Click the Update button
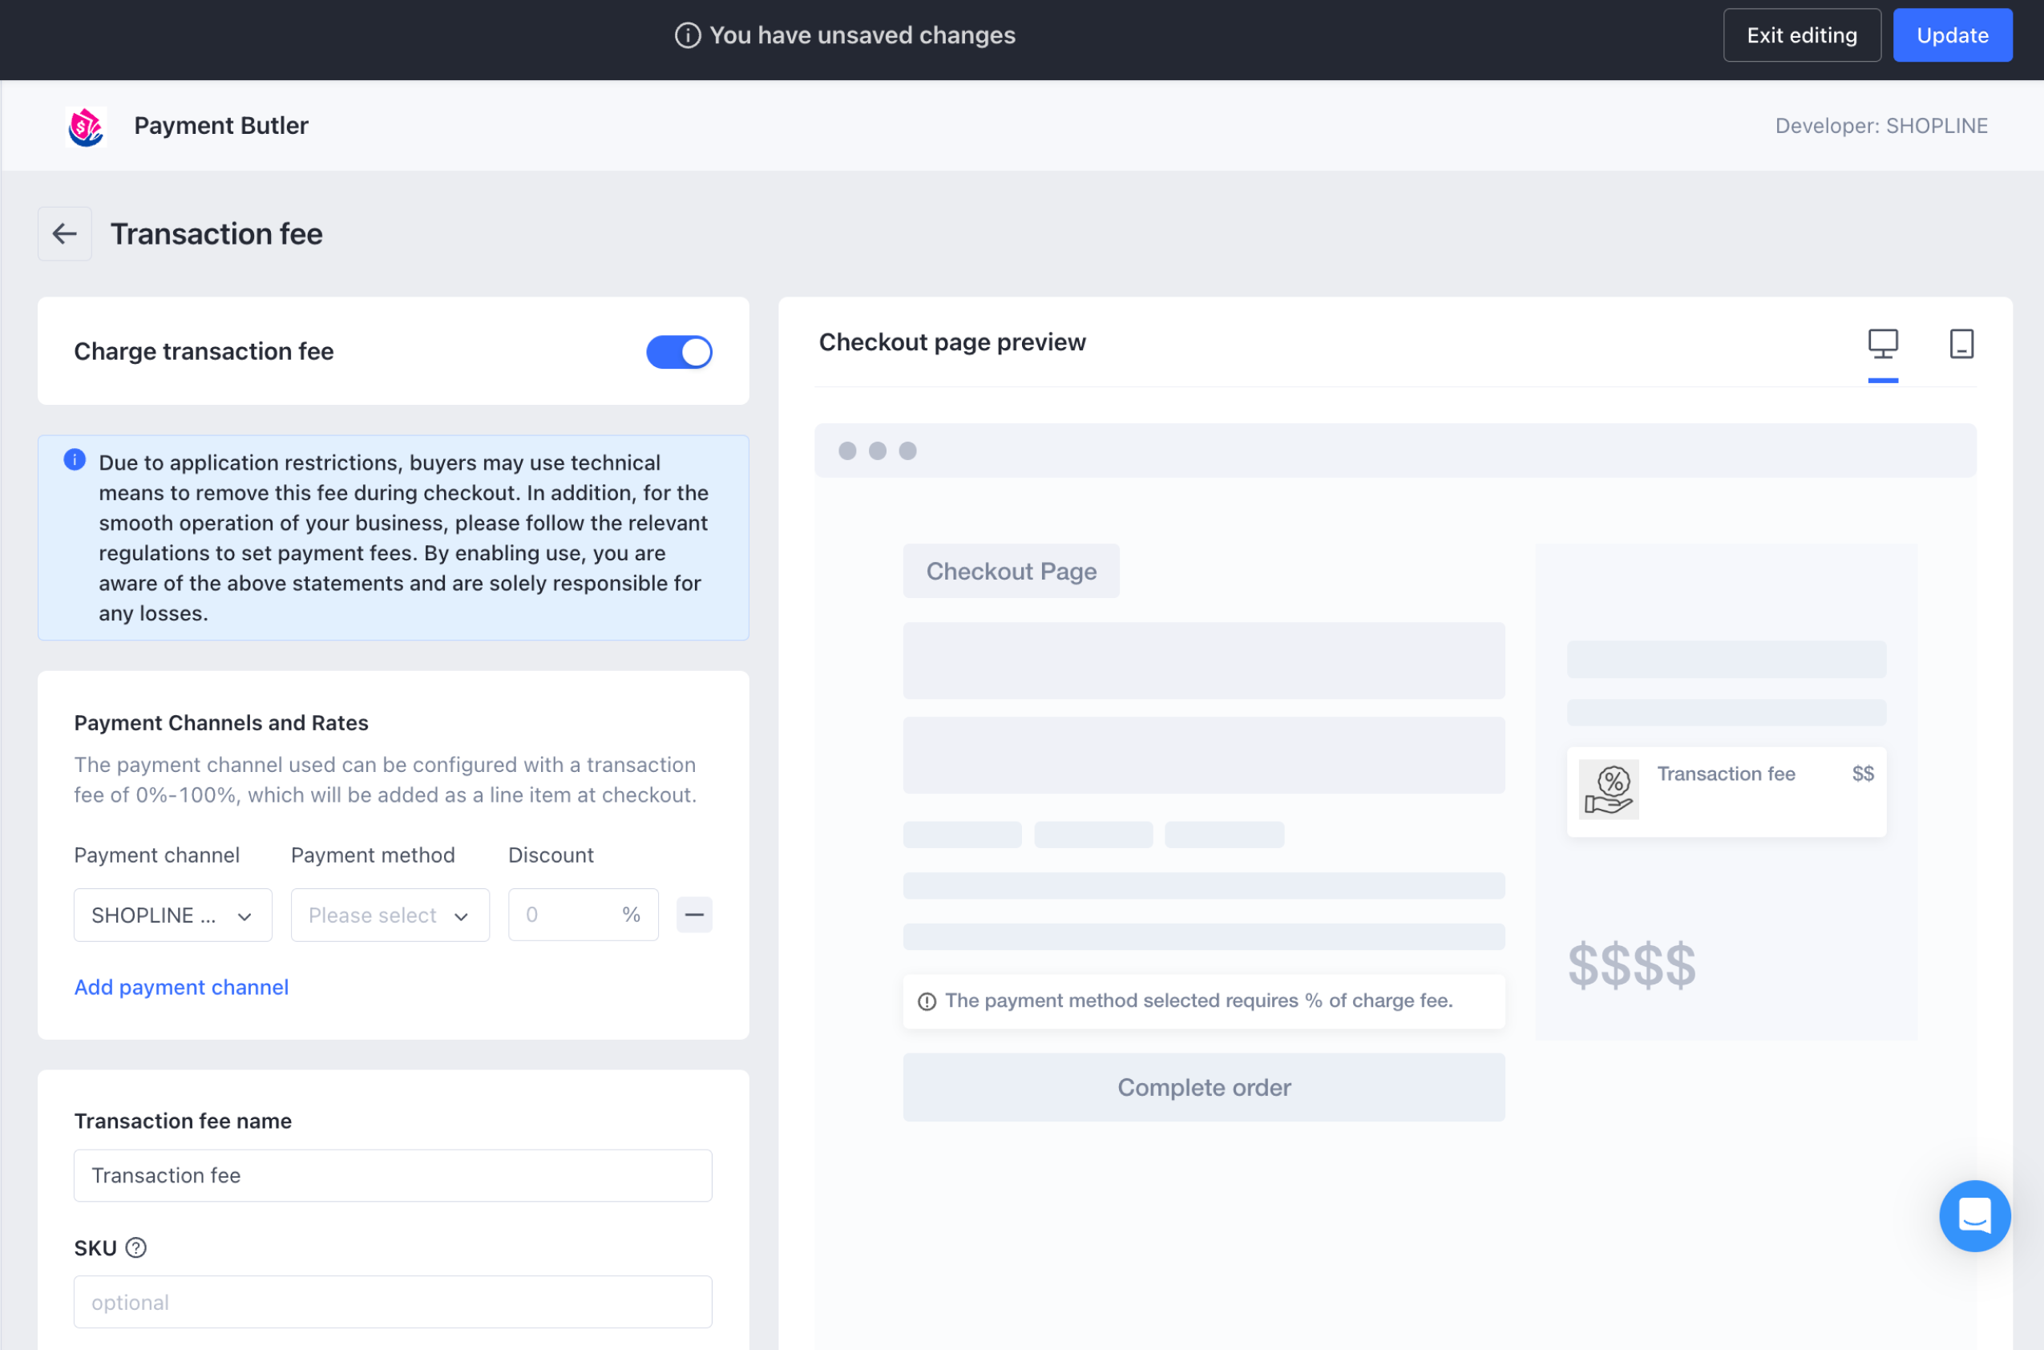The height and width of the screenshot is (1350, 2044). 1951,35
